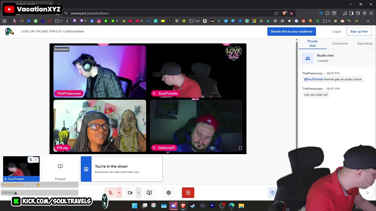Switch to Private chat tab

point(313,43)
